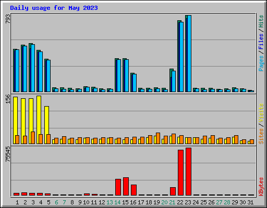
Task: Click day 5 on the x-axis
Action: click(48, 202)
